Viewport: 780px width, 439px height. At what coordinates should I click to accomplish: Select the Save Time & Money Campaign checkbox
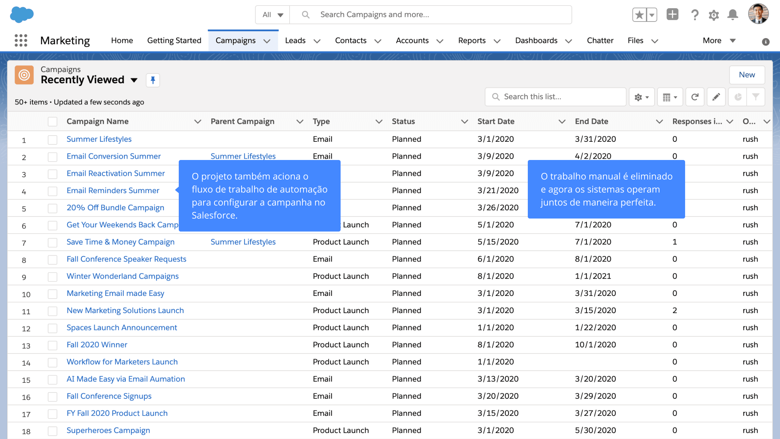(x=52, y=243)
